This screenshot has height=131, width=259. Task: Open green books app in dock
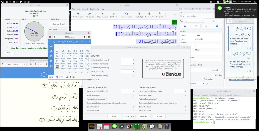pos(137,126)
